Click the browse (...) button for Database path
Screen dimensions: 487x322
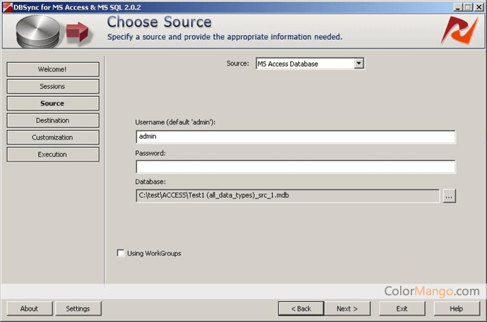pos(449,196)
